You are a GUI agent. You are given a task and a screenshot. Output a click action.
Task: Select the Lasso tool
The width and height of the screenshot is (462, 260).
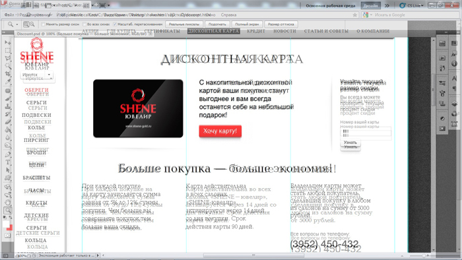coord(8,58)
